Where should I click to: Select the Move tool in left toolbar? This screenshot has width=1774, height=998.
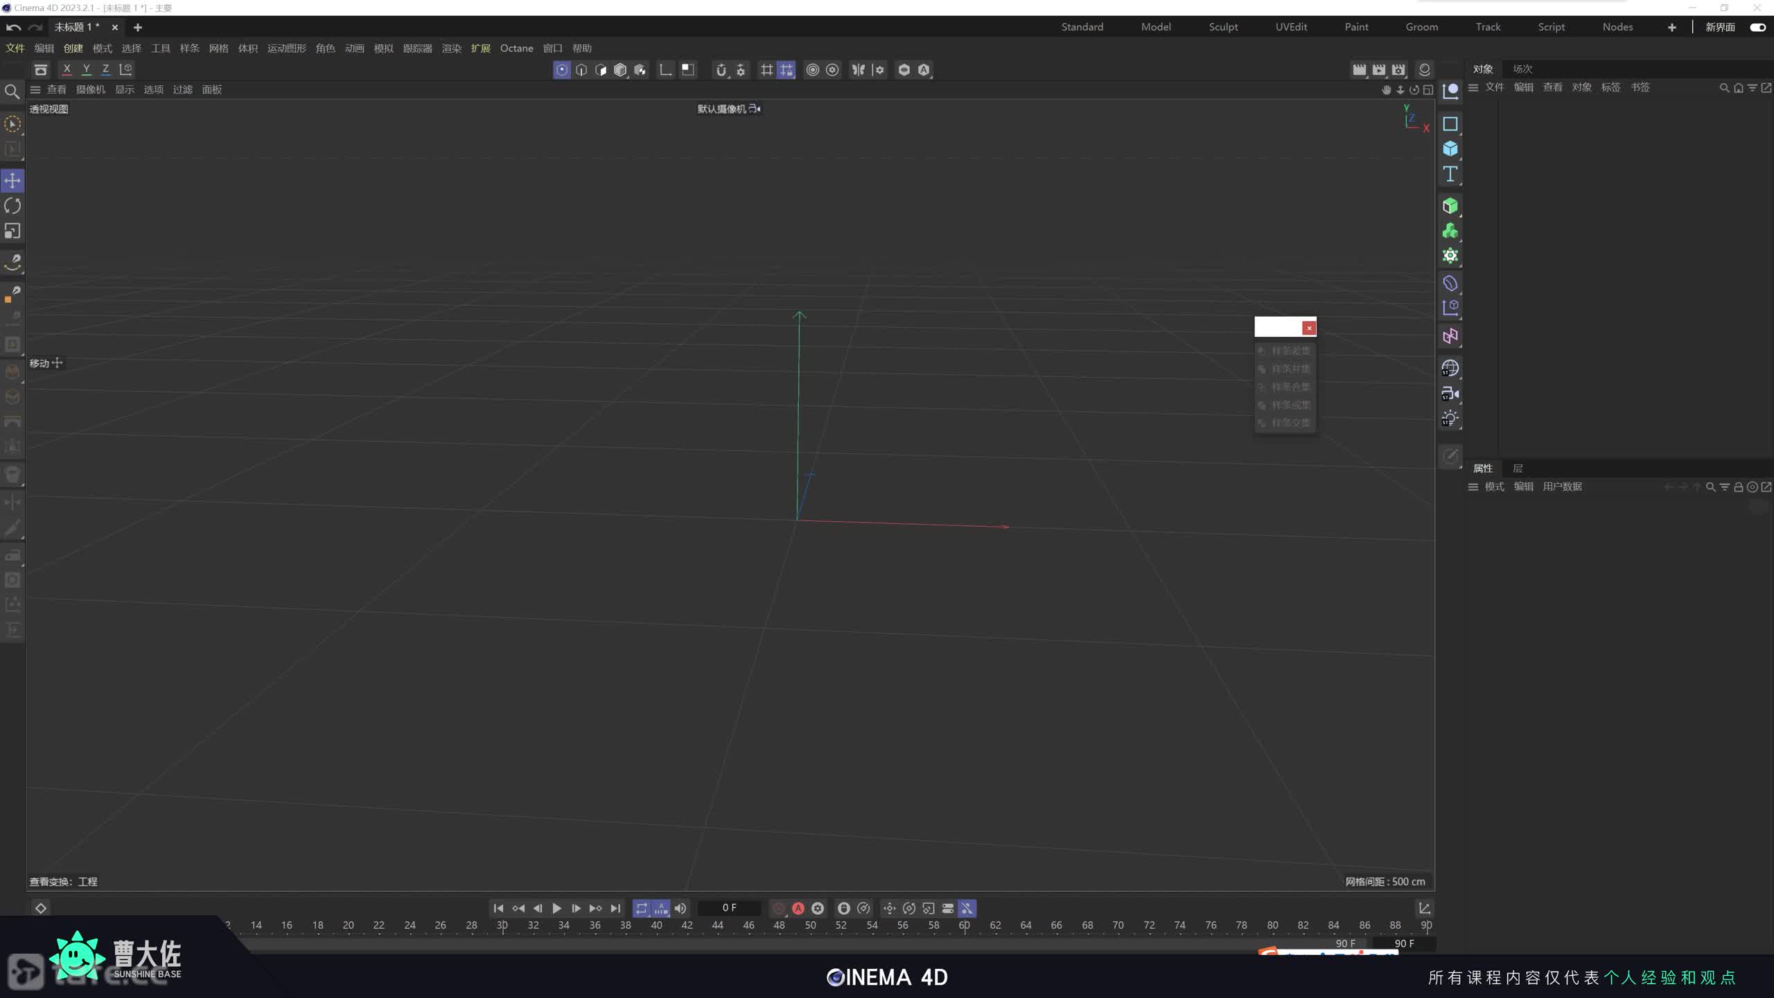click(x=12, y=181)
